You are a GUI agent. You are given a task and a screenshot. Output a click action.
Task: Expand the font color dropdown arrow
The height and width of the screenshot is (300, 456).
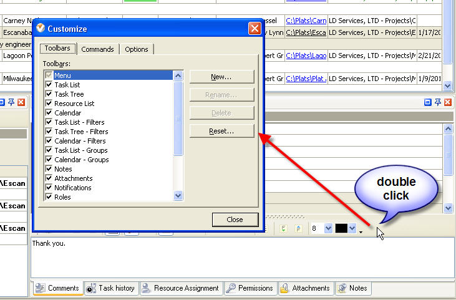coord(352,229)
